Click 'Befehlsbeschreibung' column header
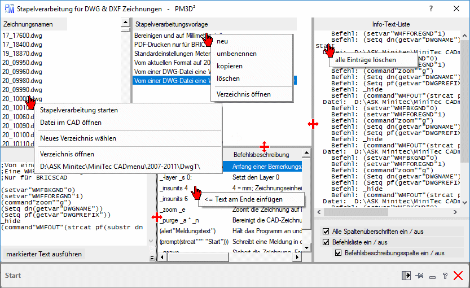The height and width of the screenshot is (288, 470). coord(261,155)
